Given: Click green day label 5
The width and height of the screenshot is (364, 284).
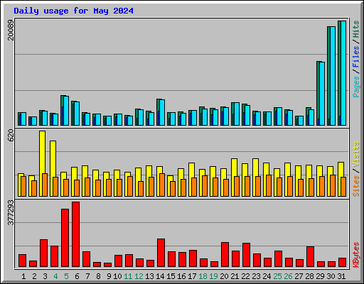Looking at the screenshot, I should coord(66,276).
